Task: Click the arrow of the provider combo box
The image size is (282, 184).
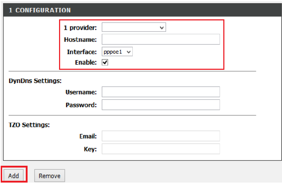Action: click(x=162, y=28)
